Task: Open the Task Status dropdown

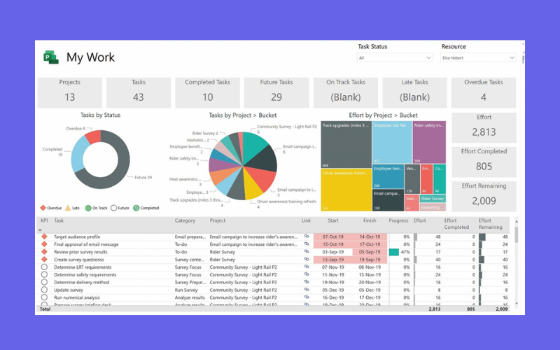Action: pyautogui.click(x=395, y=58)
